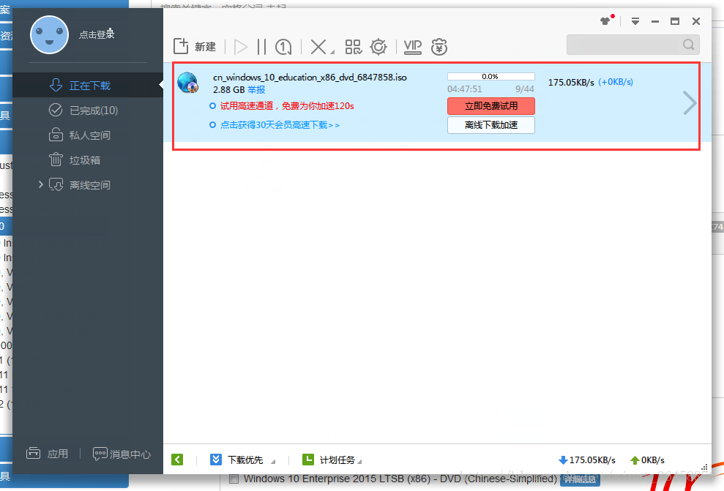This screenshot has width=724, height=491.
Task: Click the VIP icon in toolbar
Action: pyautogui.click(x=412, y=47)
